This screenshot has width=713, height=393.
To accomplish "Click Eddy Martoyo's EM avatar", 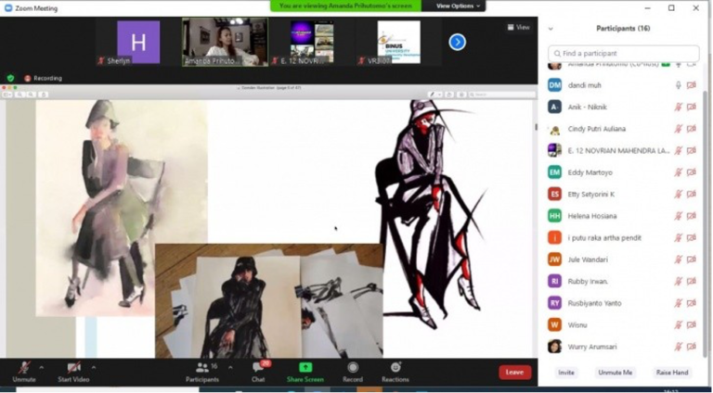I will coord(554,172).
